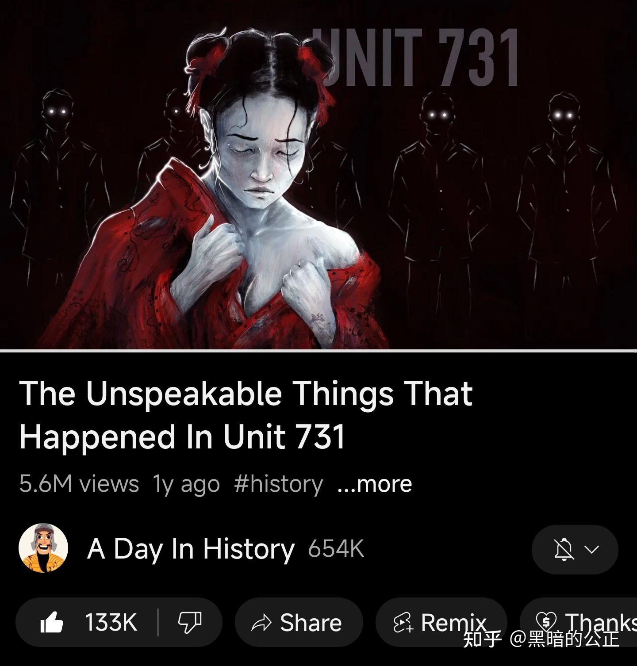Click the thumbs-up like icon
Screen dimensions: 637x666
click(x=52, y=623)
